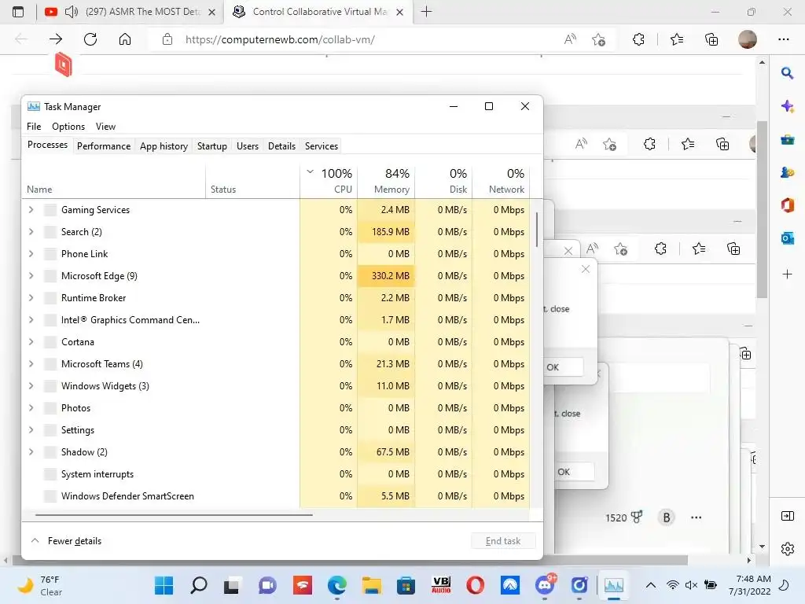
Task: Click the Edge address bar URL
Action: [281, 39]
